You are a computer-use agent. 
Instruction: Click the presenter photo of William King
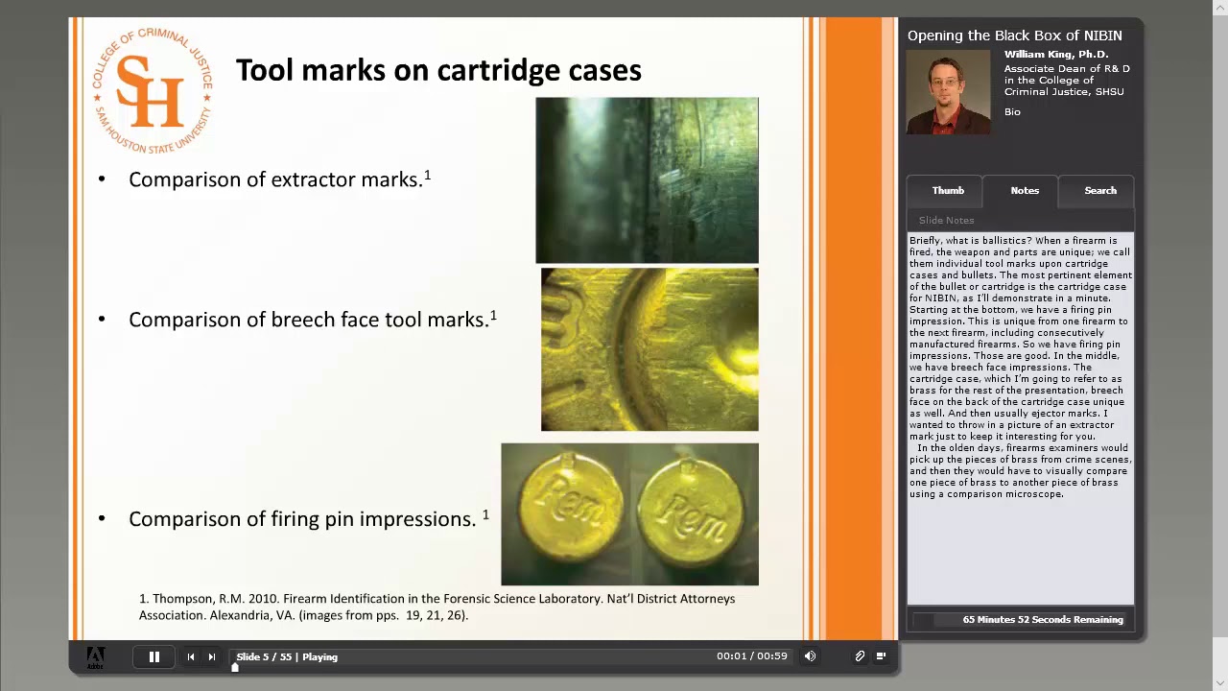948,92
